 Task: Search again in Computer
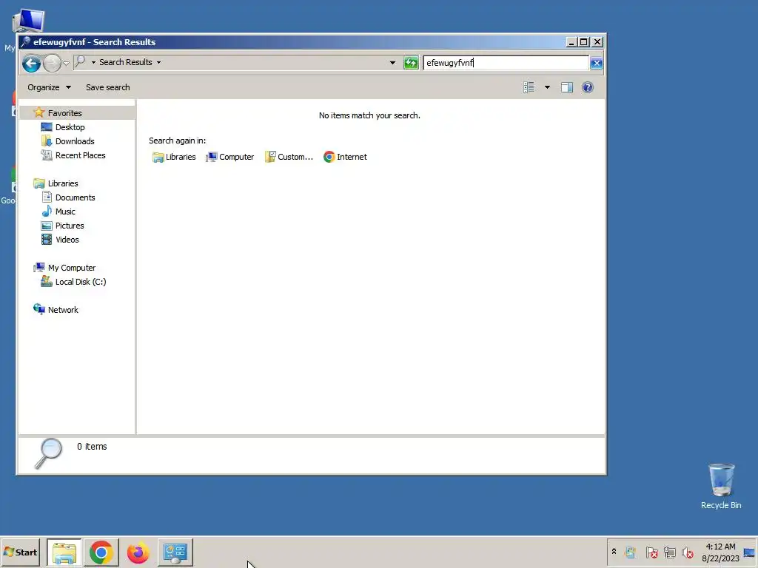pyautogui.click(x=229, y=157)
